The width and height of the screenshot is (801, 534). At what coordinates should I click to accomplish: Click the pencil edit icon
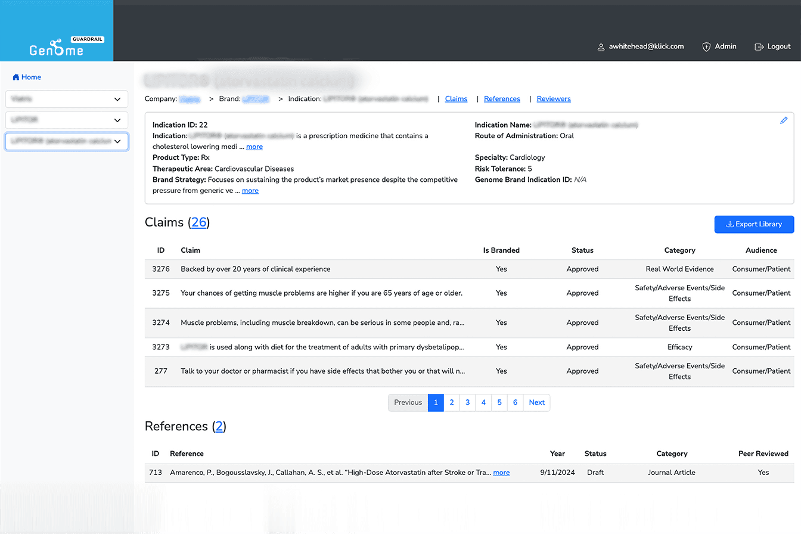(784, 121)
